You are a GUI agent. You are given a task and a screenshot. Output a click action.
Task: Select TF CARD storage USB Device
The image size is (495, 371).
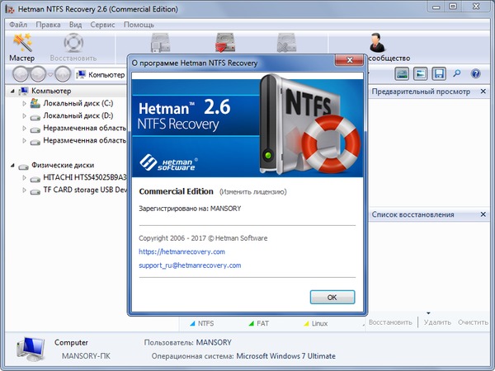[x=85, y=190]
